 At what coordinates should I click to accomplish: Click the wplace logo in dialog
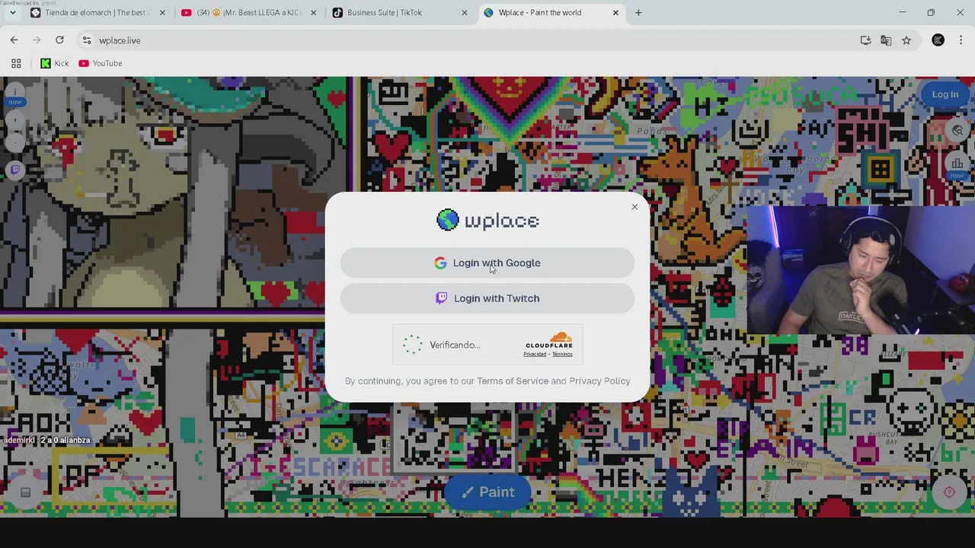tap(487, 221)
